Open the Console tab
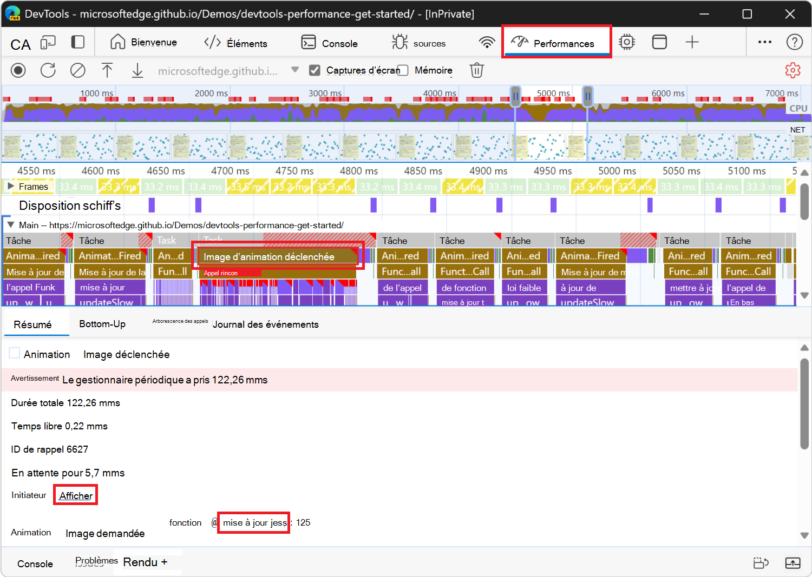This screenshot has width=812, height=577. point(329,43)
